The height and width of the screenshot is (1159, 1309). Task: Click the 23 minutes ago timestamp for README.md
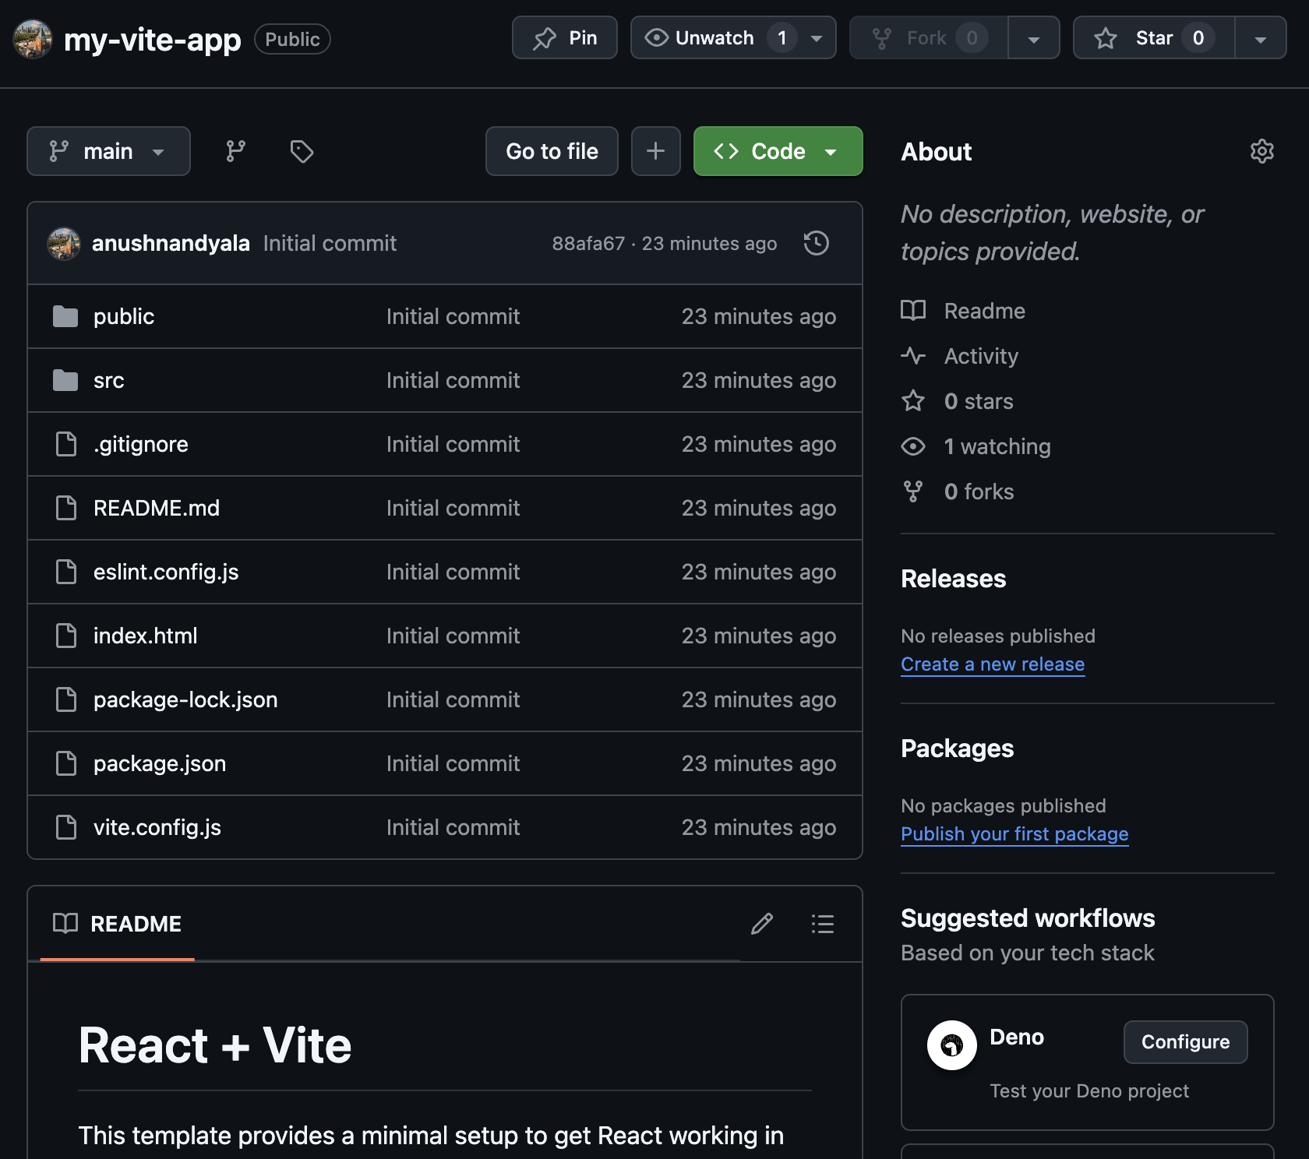759,508
